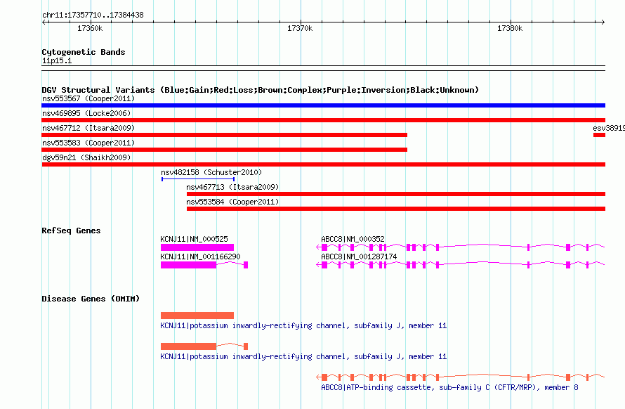Click the nsv482158 (Schuster2010) label
The height and width of the screenshot is (409, 625).
[211, 172]
